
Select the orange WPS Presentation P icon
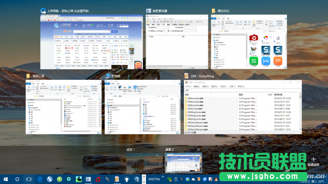[278, 61]
